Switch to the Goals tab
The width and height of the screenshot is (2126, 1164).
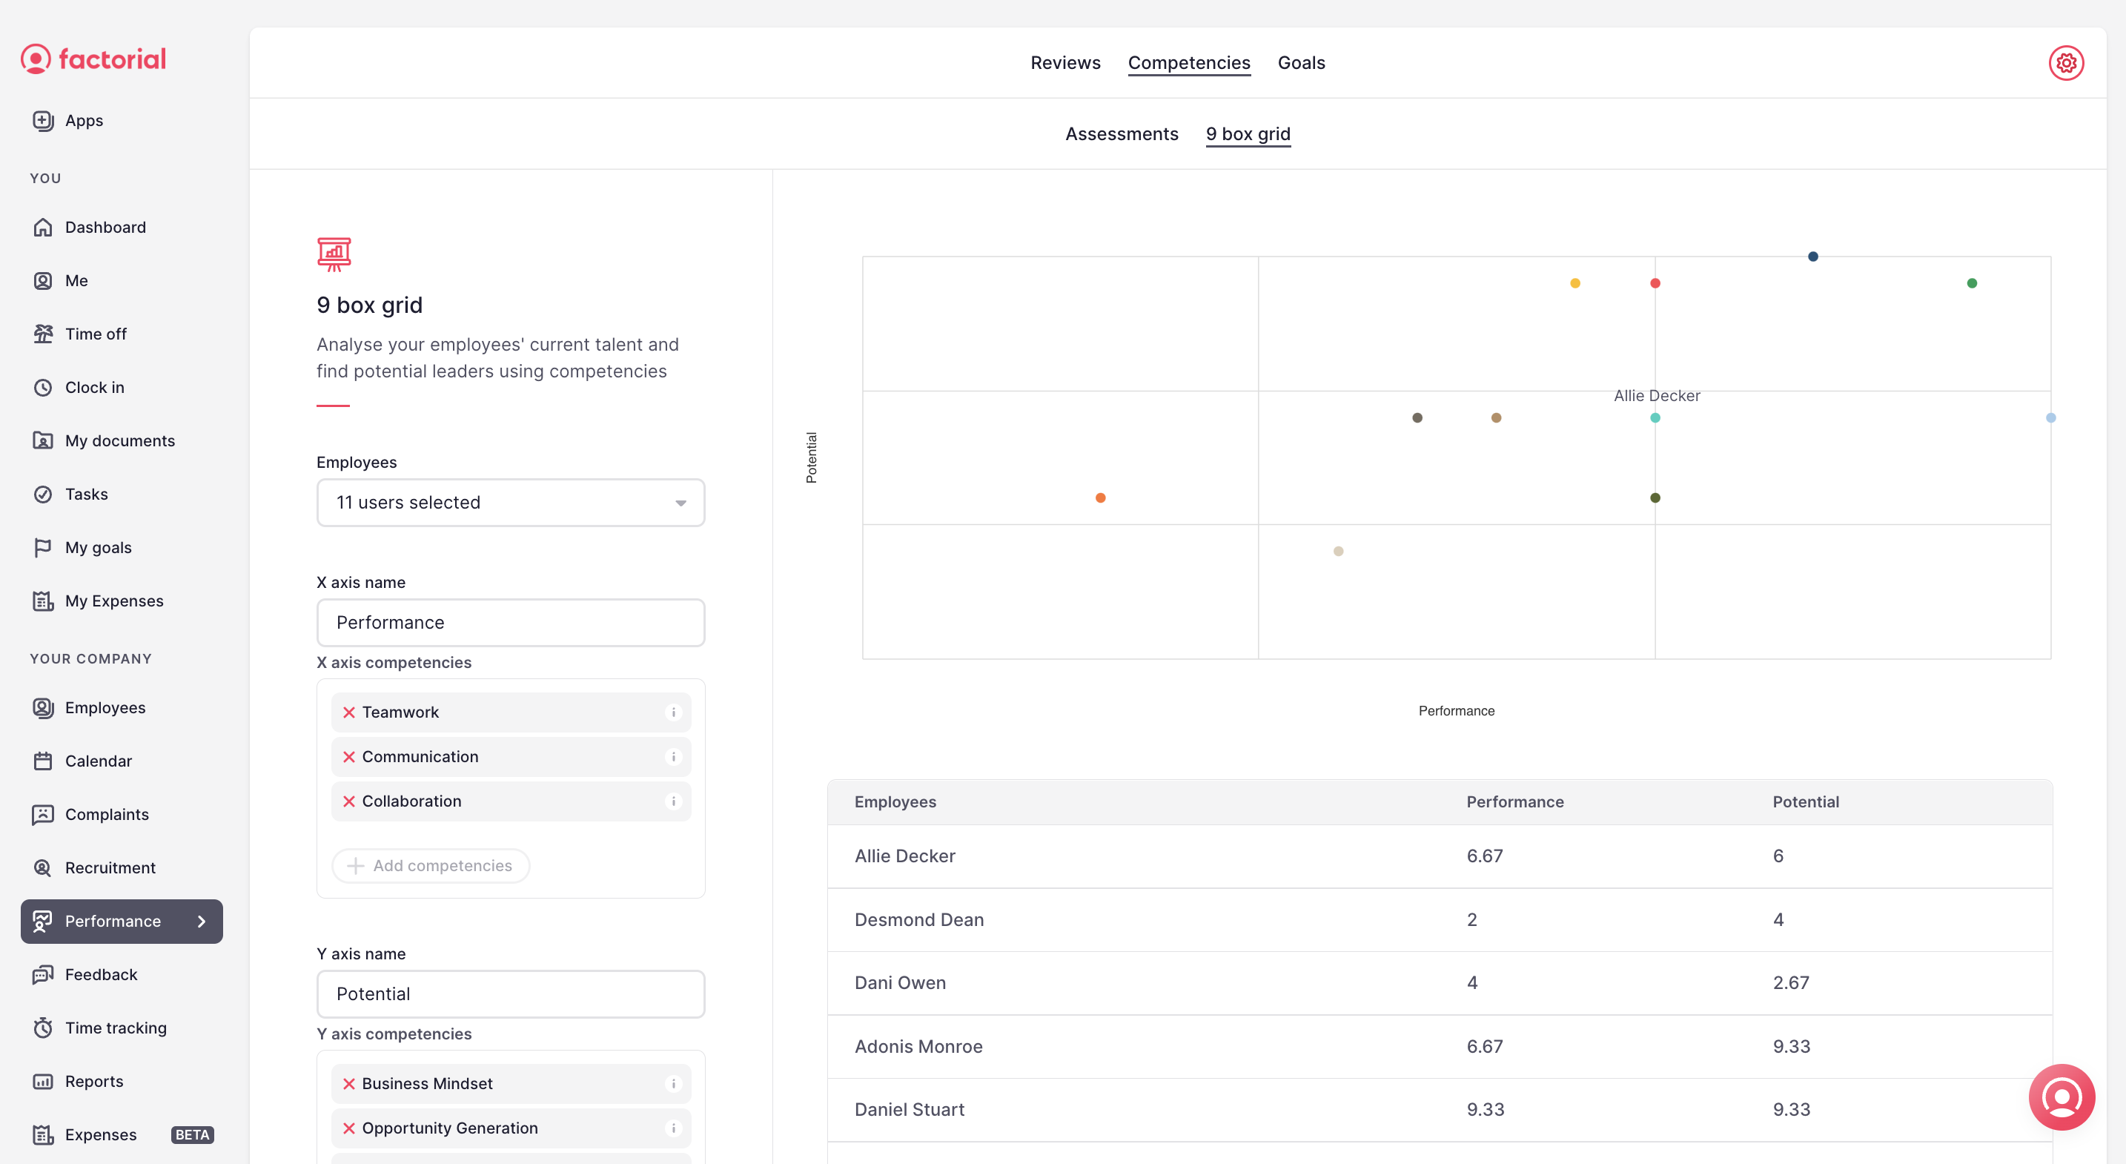tap(1301, 62)
